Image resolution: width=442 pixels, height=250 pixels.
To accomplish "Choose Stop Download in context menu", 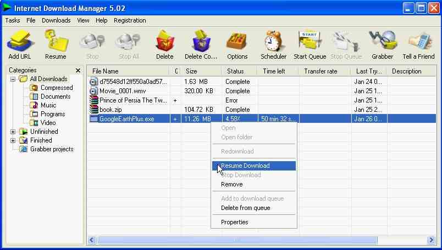I will pos(254,175).
